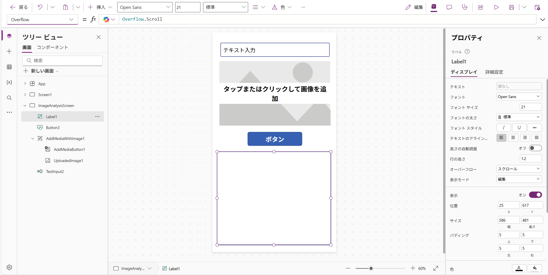Open the Data pane
The image size is (548, 275).
point(9,67)
